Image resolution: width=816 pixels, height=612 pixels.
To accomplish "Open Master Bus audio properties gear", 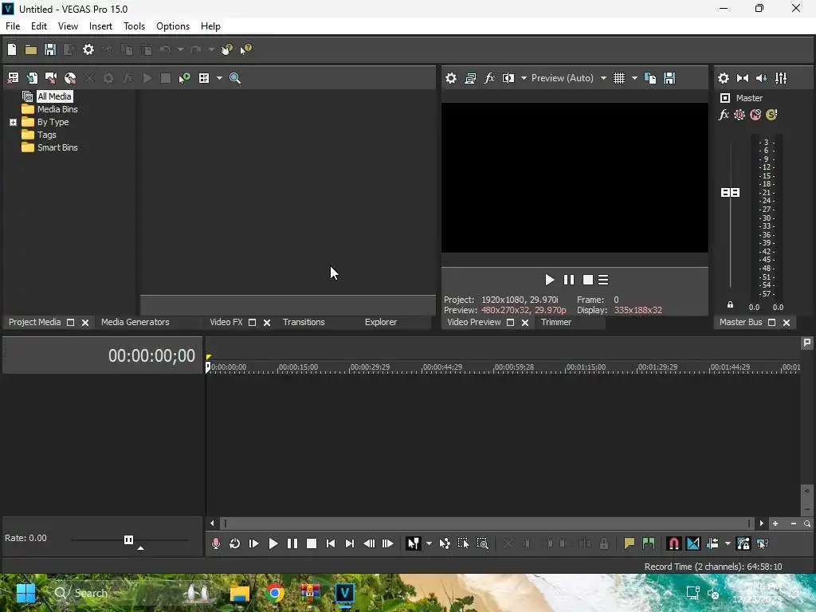I will [x=724, y=78].
